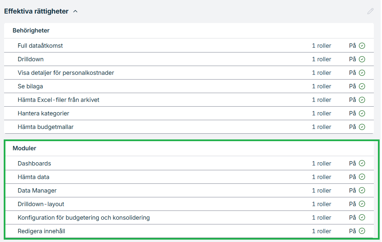The width and height of the screenshot is (382, 242).
Task: Click the Drilldown permission status checkmark
Action: (x=362, y=59)
